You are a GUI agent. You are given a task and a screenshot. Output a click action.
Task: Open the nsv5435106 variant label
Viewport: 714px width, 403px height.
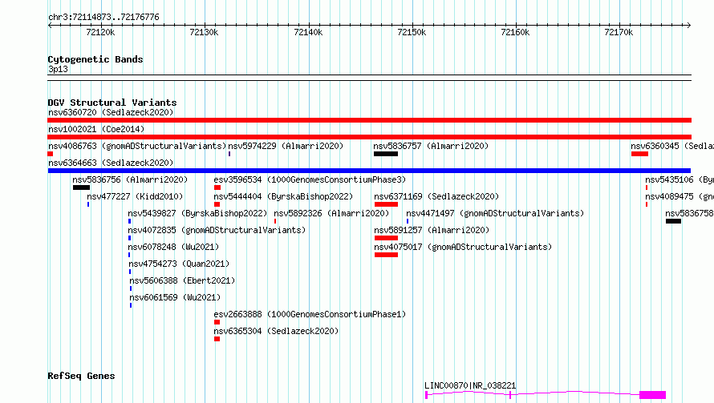pos(680,179)
